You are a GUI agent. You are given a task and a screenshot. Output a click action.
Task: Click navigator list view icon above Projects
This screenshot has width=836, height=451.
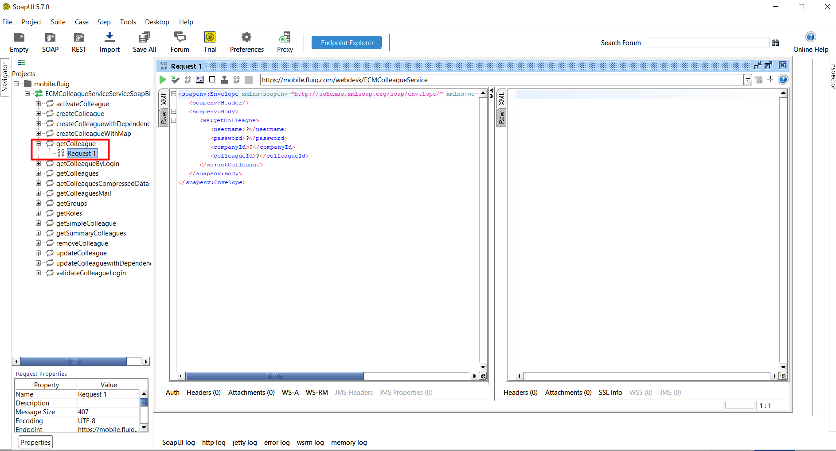tap(21, 62)
